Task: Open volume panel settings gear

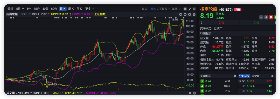Action: (x=190, y=93)
